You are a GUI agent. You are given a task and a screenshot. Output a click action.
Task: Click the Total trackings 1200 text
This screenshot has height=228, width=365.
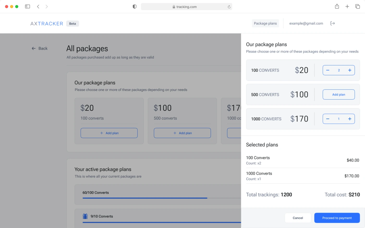click(269, 195)
